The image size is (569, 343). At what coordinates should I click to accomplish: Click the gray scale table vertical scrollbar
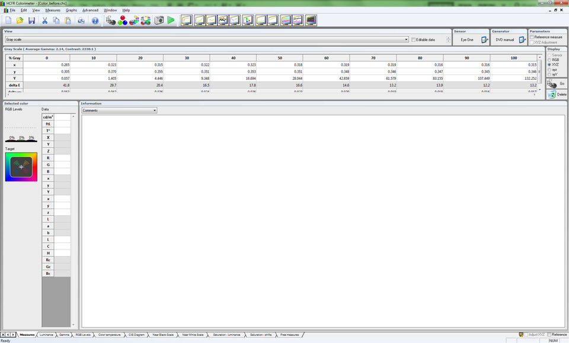click(x=539, y=73)
